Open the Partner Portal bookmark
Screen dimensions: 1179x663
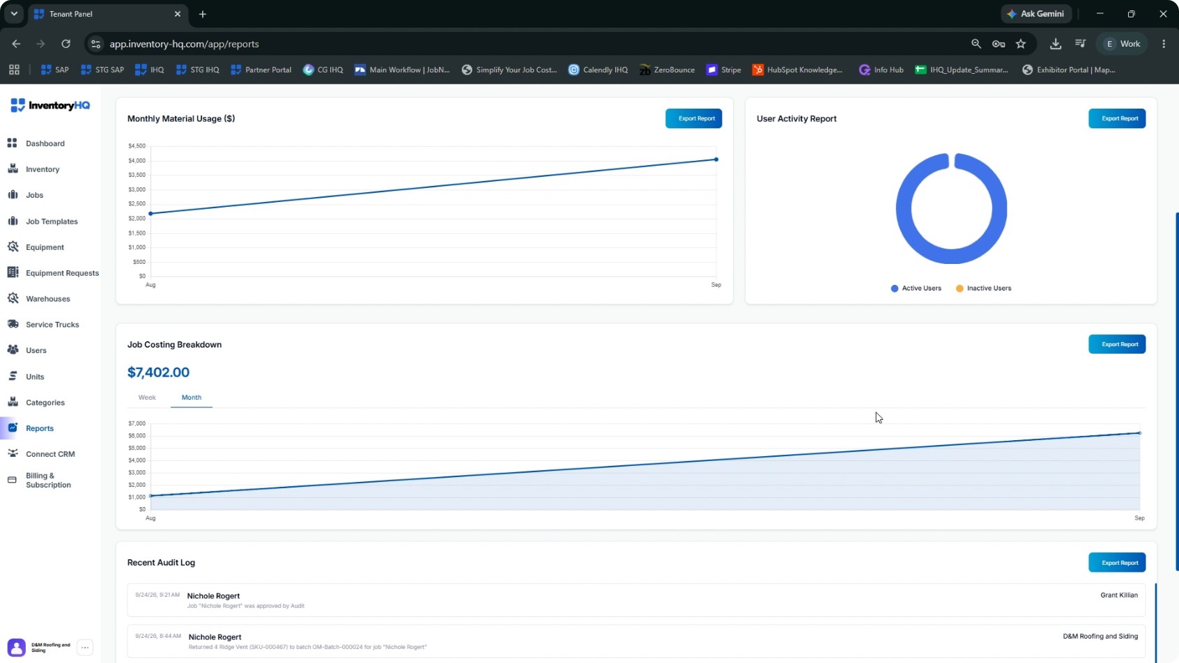coord(261,70)
